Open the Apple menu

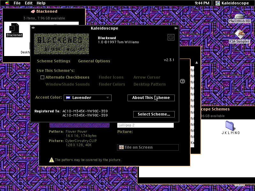click(7, 3)
